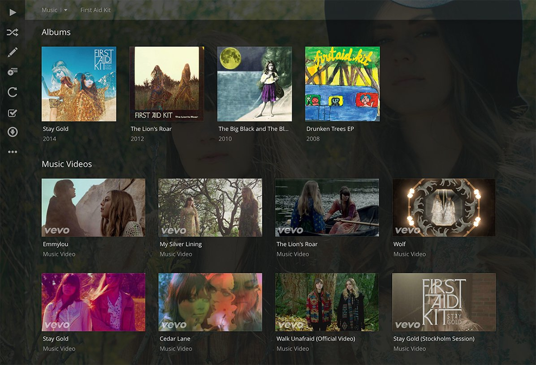Image resolution: width=536 pixels, height=365 pixels.
Task: Click the Music Videos section heading
Action: pos(67,164)
